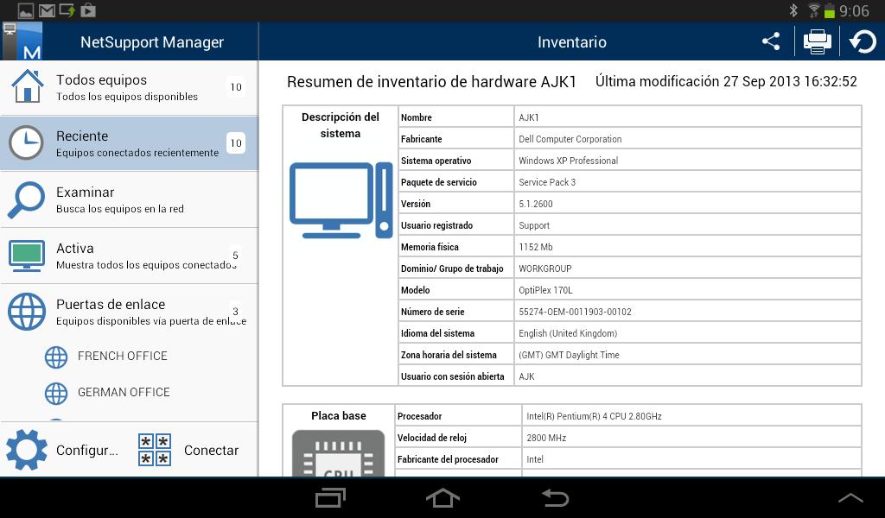Image resolution: width=885 pixels, height=518 pixels.
Task: Open Todos equipos list
Action: [130, 87]
